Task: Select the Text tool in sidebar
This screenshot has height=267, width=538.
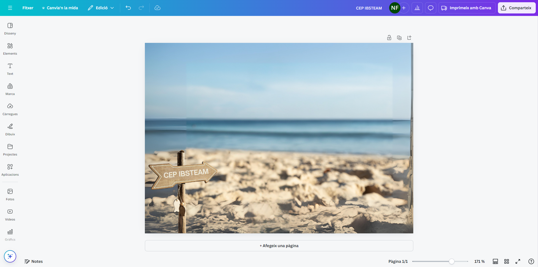Action: 10,69
